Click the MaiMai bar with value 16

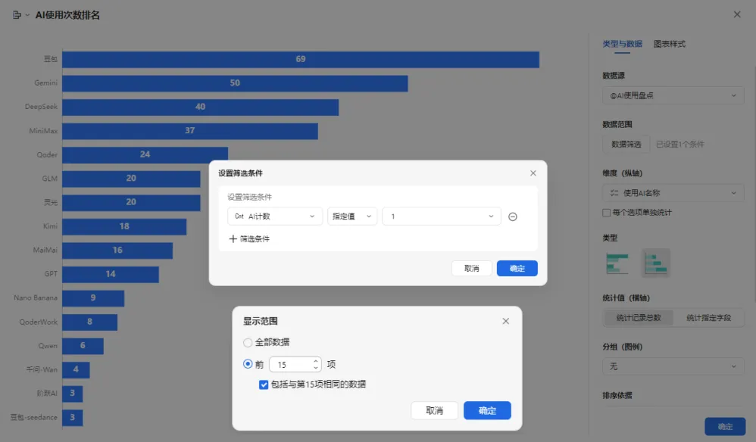point(117,251)
